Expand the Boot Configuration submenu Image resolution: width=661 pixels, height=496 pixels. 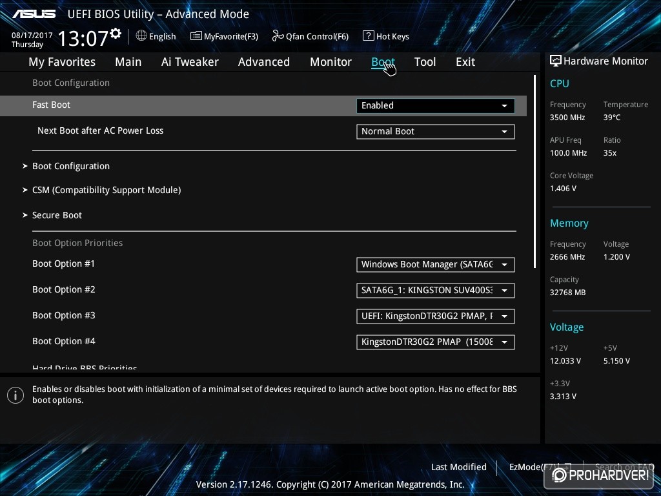[71, 166]
